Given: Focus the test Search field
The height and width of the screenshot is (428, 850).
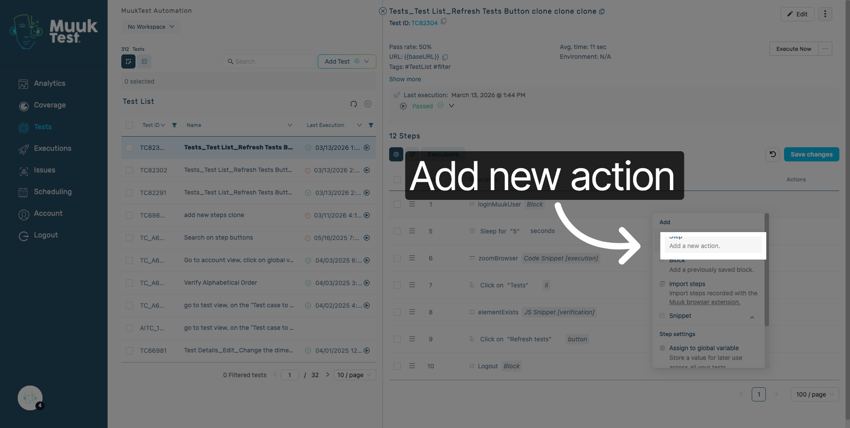Looking at the screenshot, I should point(269,61).
